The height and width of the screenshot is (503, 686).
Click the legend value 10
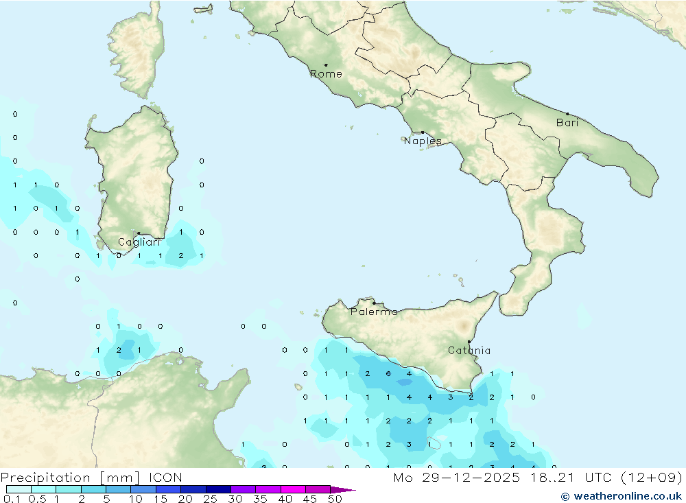point(136,499)
